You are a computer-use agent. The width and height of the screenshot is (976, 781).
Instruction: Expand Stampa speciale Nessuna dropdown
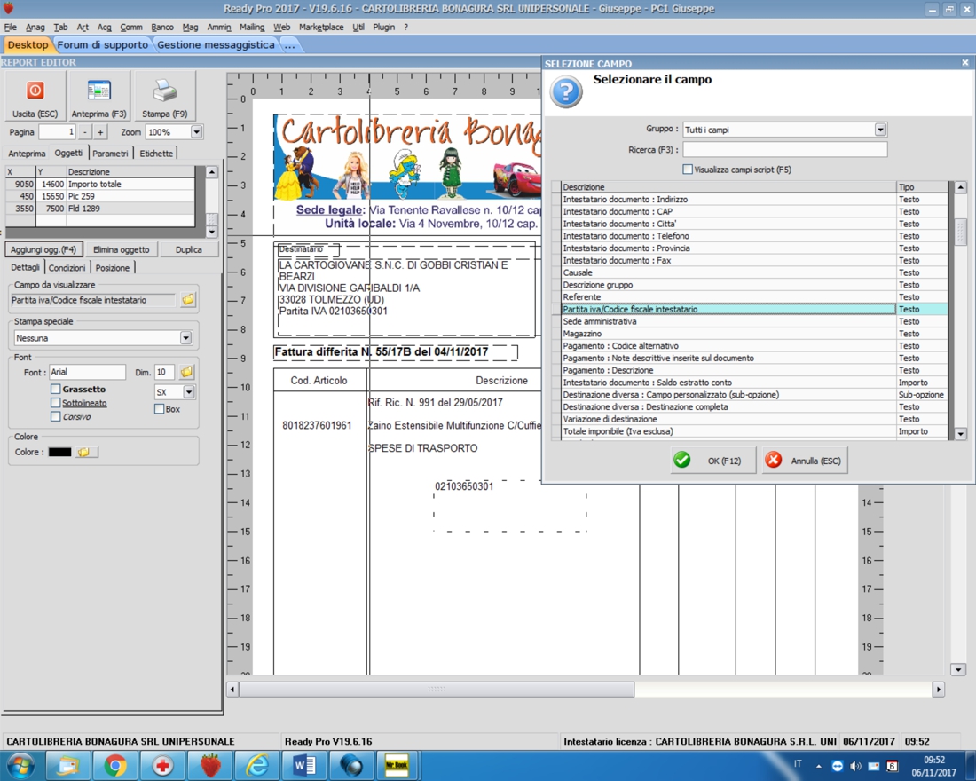[185, 337]
